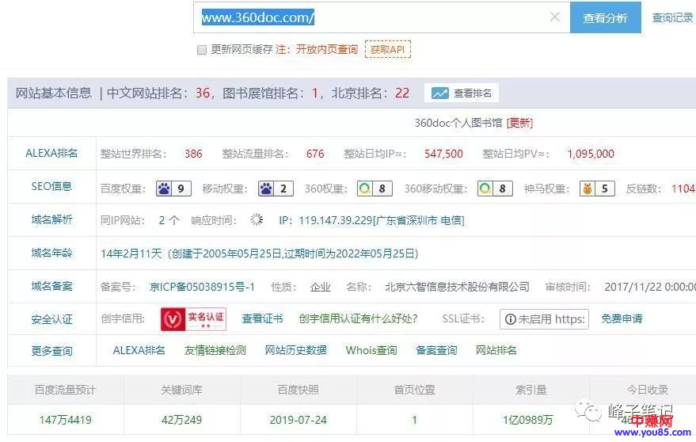
Task: Click the SSL 未启用 https info badge
Action: click(x=544, y=319)
